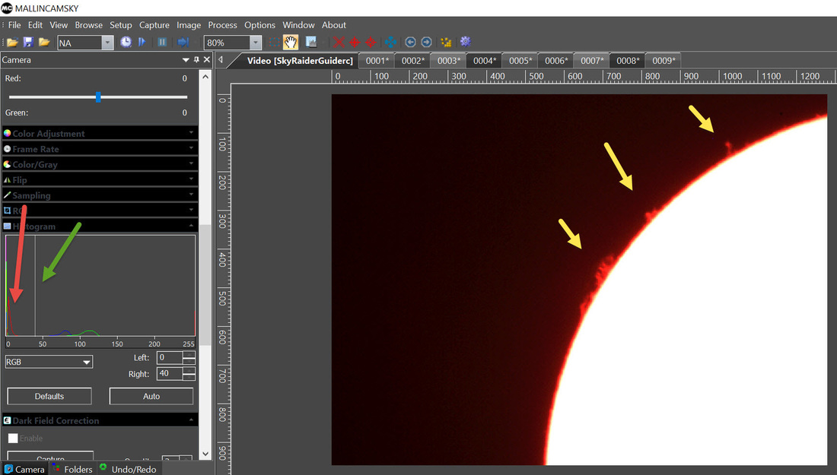Click the histogram Defaults button
837x475 pixels.
click(x=49, y=396)
